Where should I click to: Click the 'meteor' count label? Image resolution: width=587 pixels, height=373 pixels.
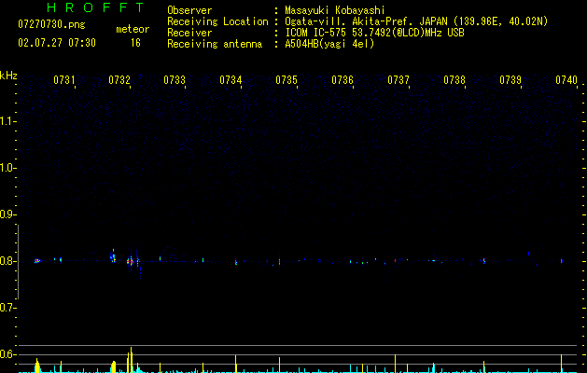(x=133, y=29)
